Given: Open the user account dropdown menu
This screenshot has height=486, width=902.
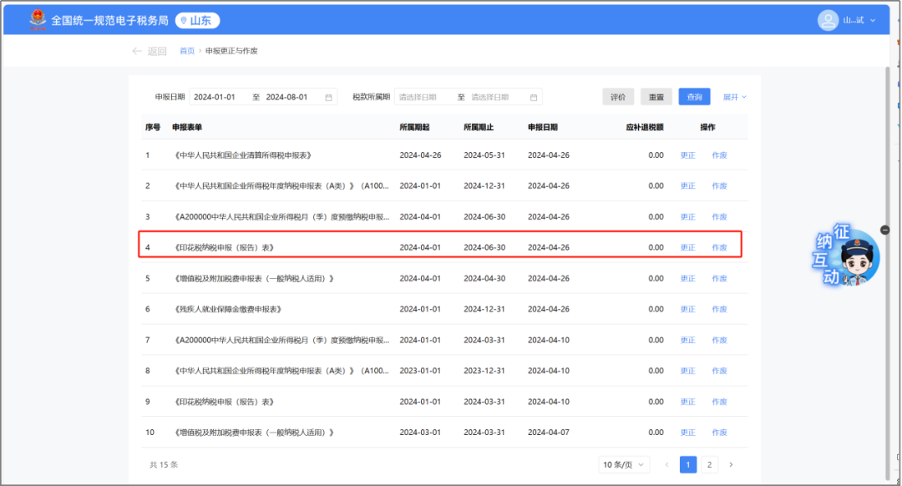Looking at the screenshot, I should tap(871, 20).
